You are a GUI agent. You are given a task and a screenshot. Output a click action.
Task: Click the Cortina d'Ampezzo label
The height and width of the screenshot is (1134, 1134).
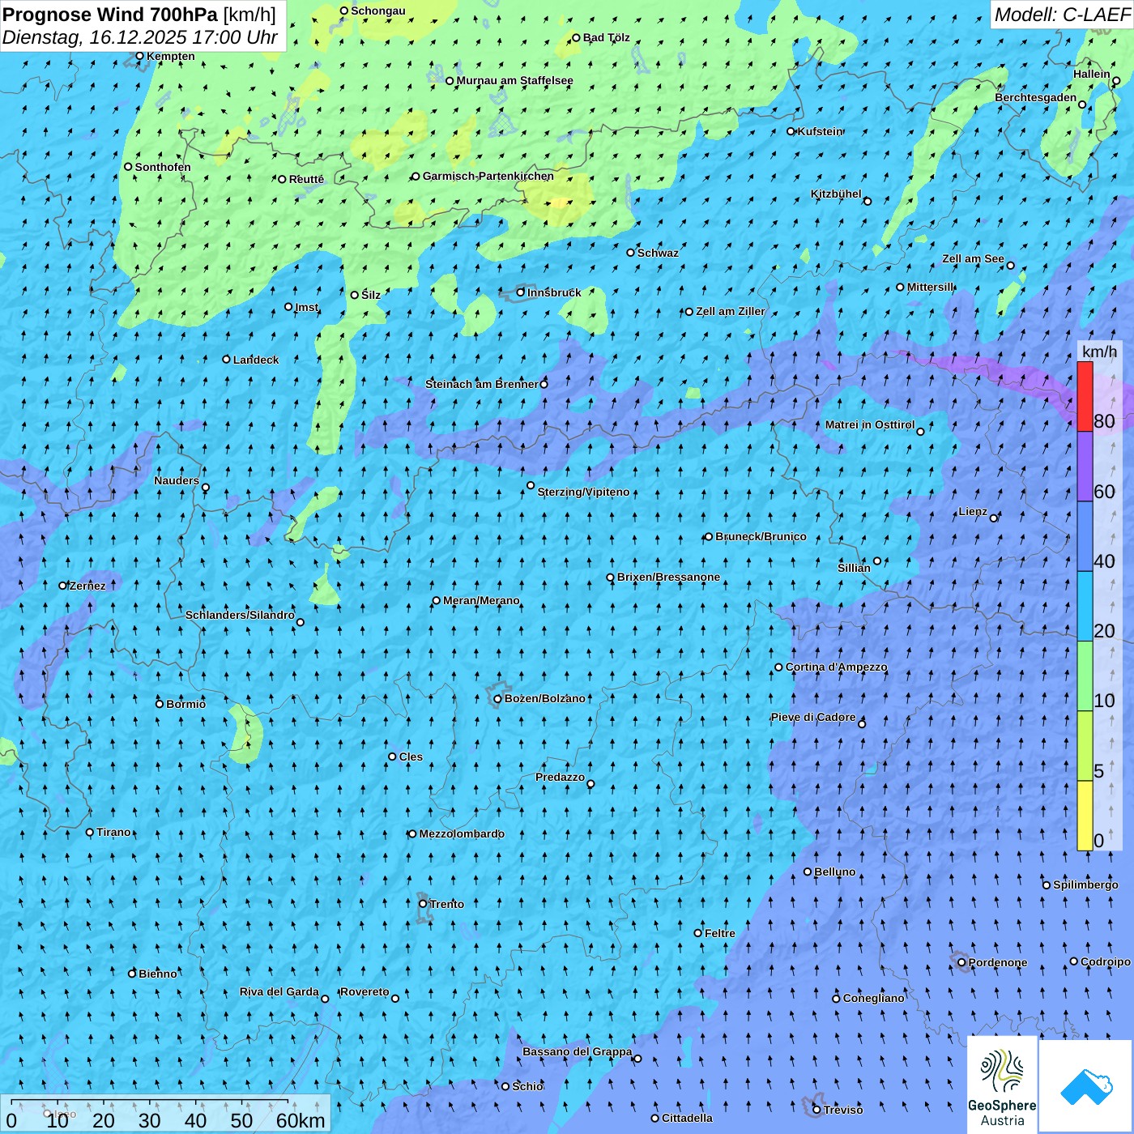point(836,667)
